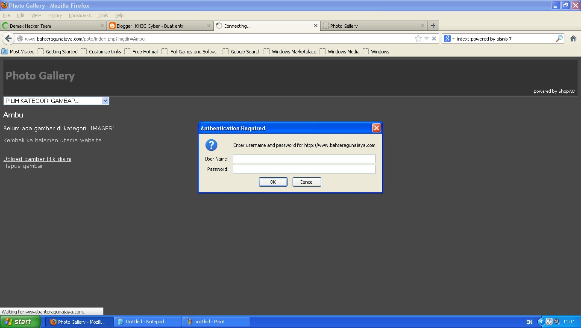This screenshot has height=328, width=581.
Task: Open the Most Visited bookmarks folder
Action: (x=18, y=51)
